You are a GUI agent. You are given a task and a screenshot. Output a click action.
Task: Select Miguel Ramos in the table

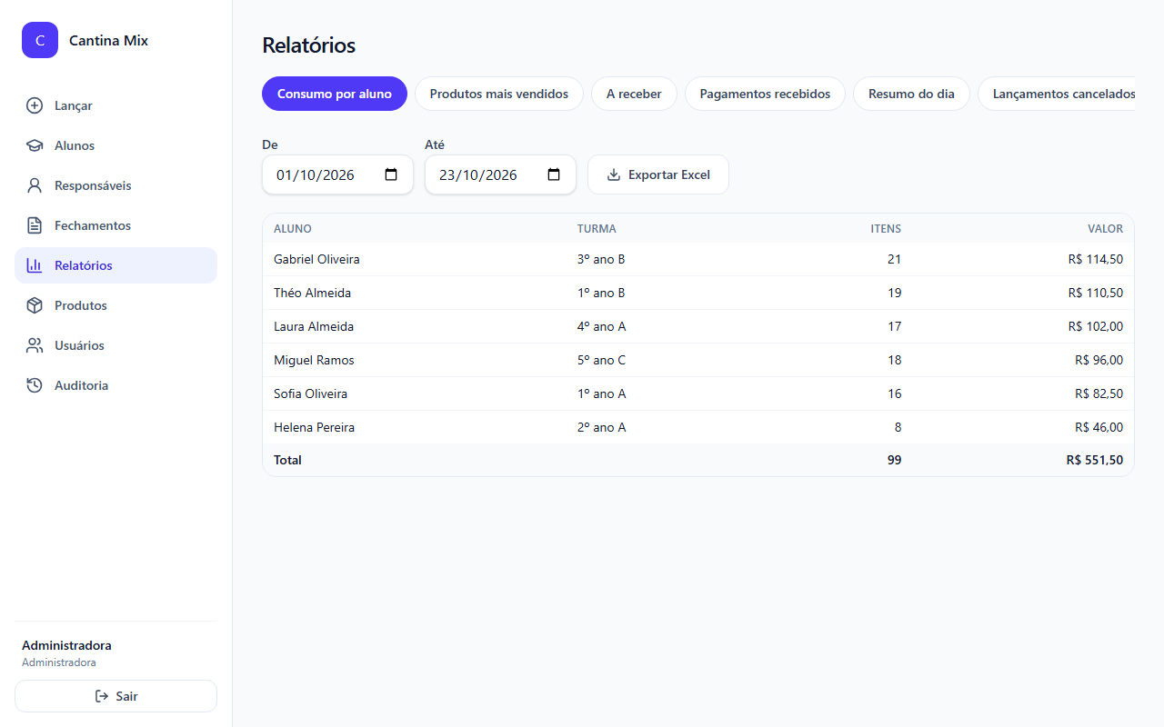point(314,360)
